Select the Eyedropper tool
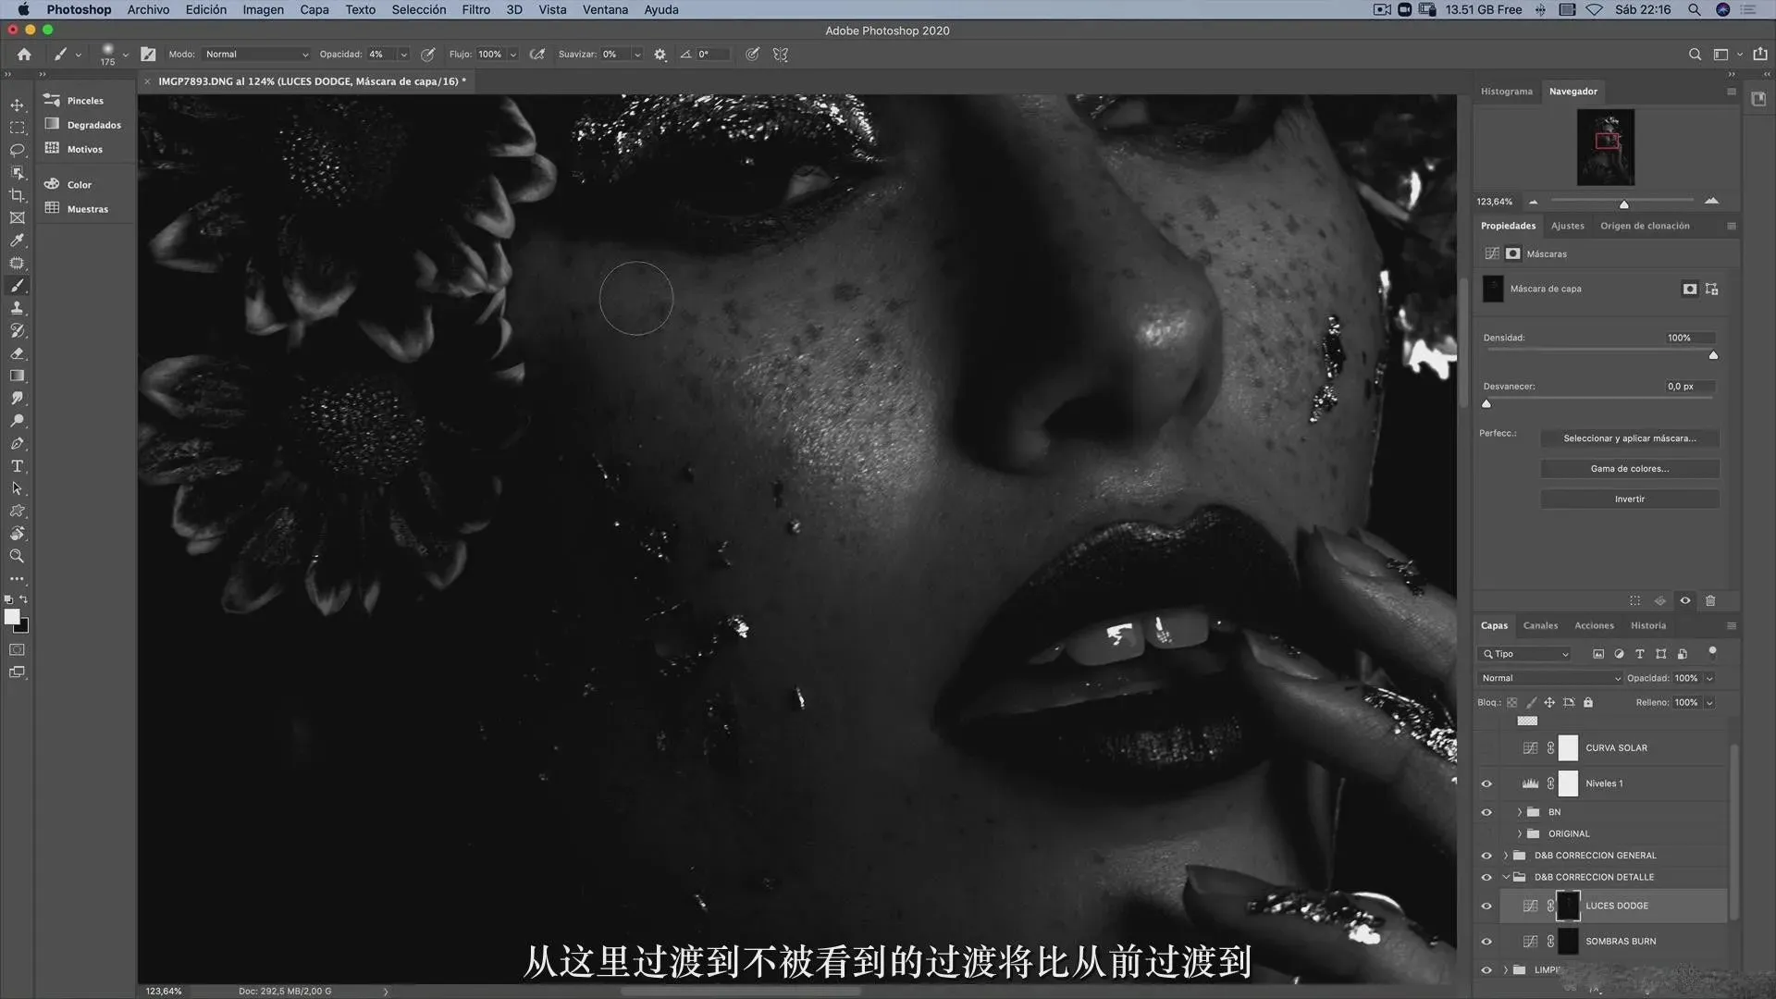 pyautogui.click(x=17, y=240)
